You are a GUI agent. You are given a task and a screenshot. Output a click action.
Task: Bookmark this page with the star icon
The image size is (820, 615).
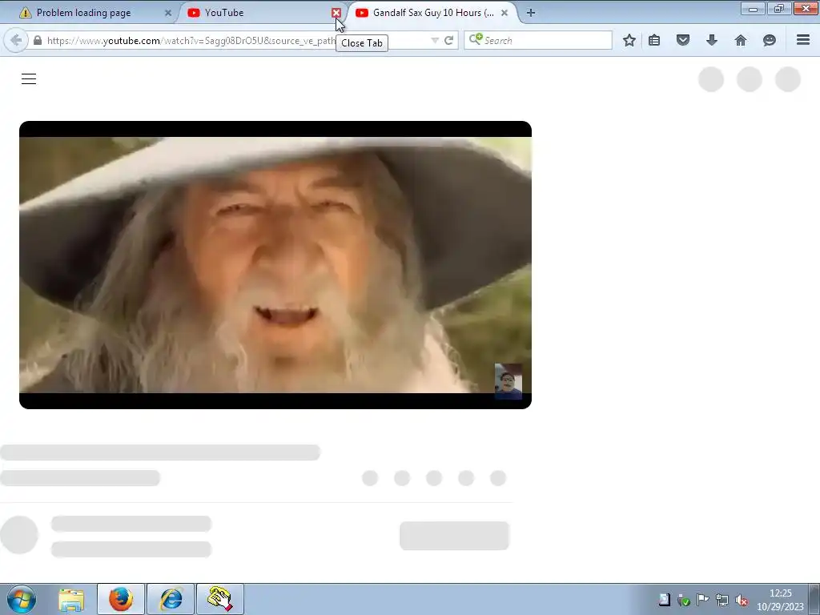[x=629, y=40]
